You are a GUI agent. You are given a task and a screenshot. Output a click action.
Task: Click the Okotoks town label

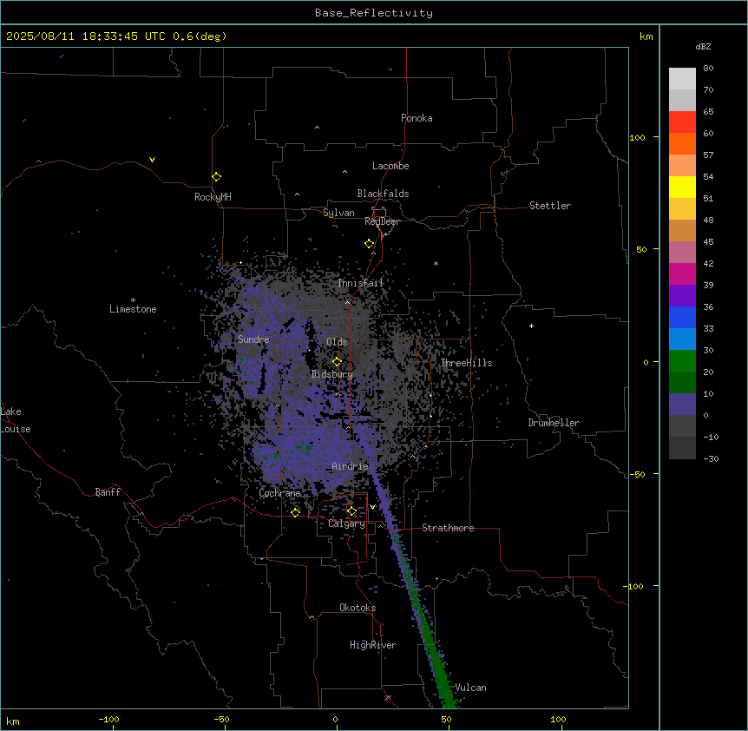tap(358, 608)
